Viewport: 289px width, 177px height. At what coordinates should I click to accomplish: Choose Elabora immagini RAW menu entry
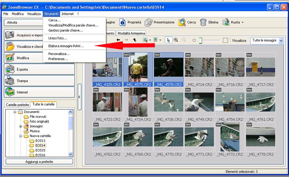66,46
